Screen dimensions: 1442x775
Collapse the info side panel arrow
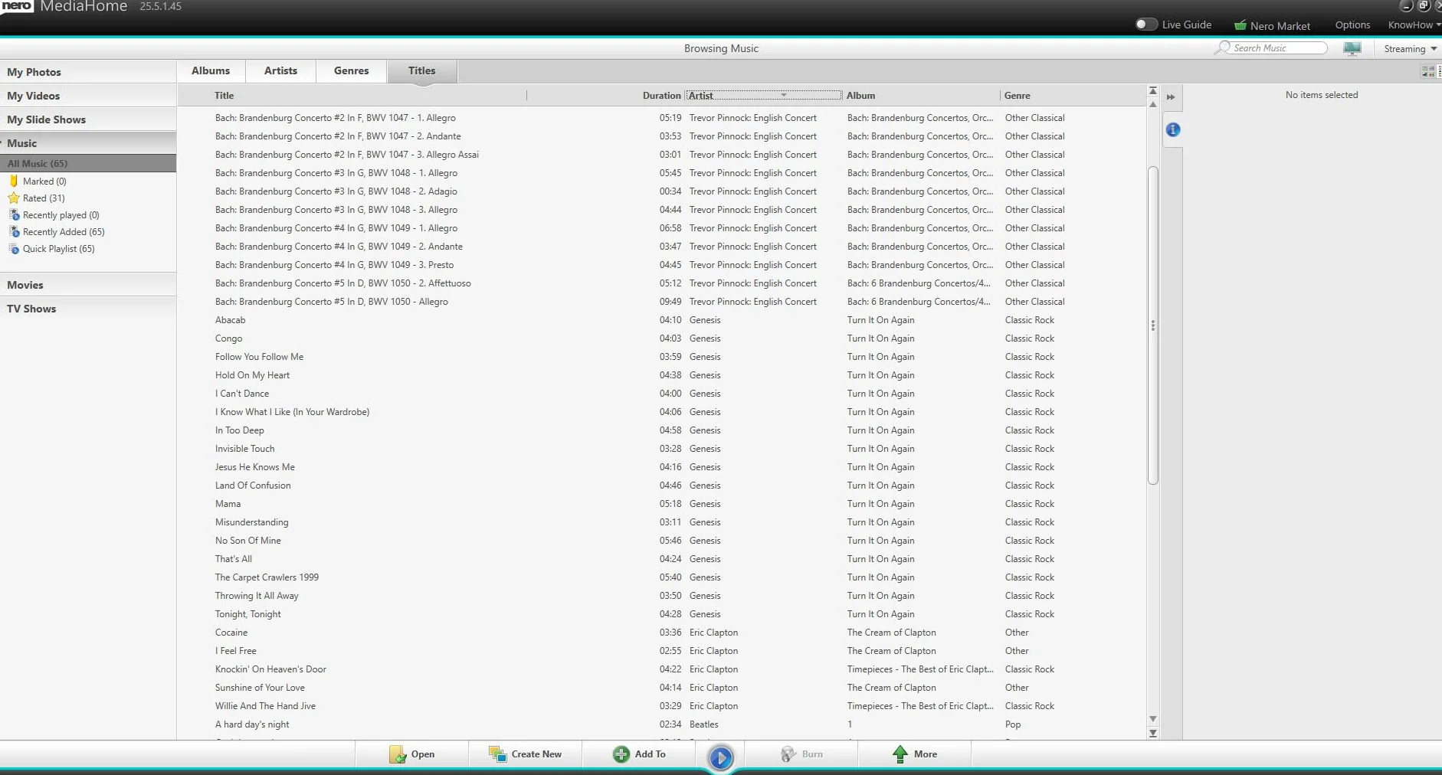tap(1171, 97)
